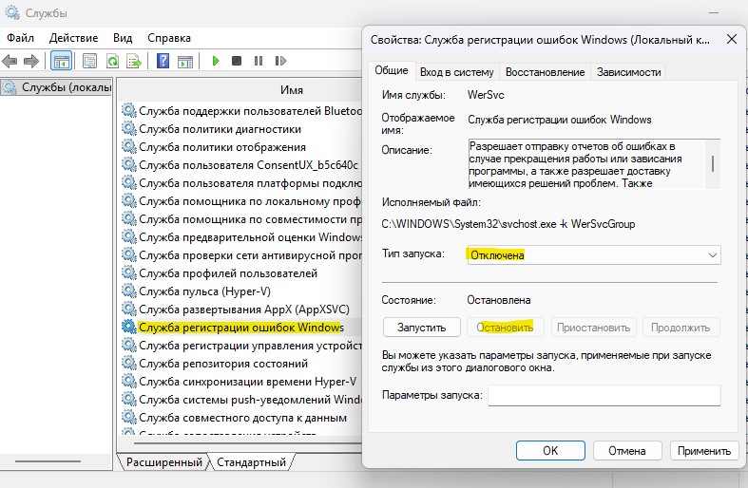Viewport: 748px width, 488px height.
Task: Click the Forward arrow in the toolbar
Action: [31, 61]
